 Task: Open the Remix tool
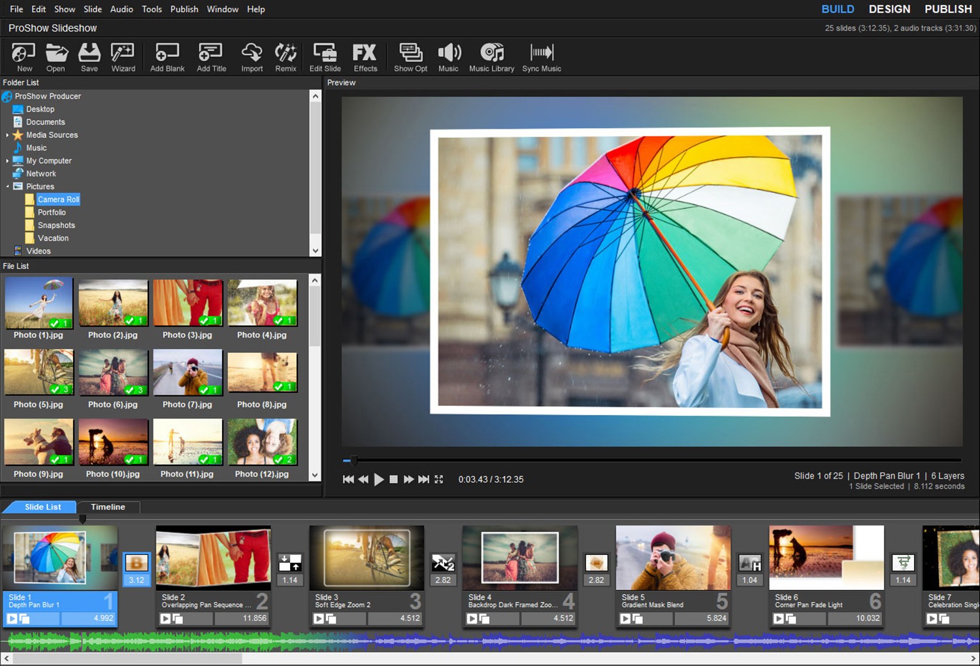pos(286,56)
